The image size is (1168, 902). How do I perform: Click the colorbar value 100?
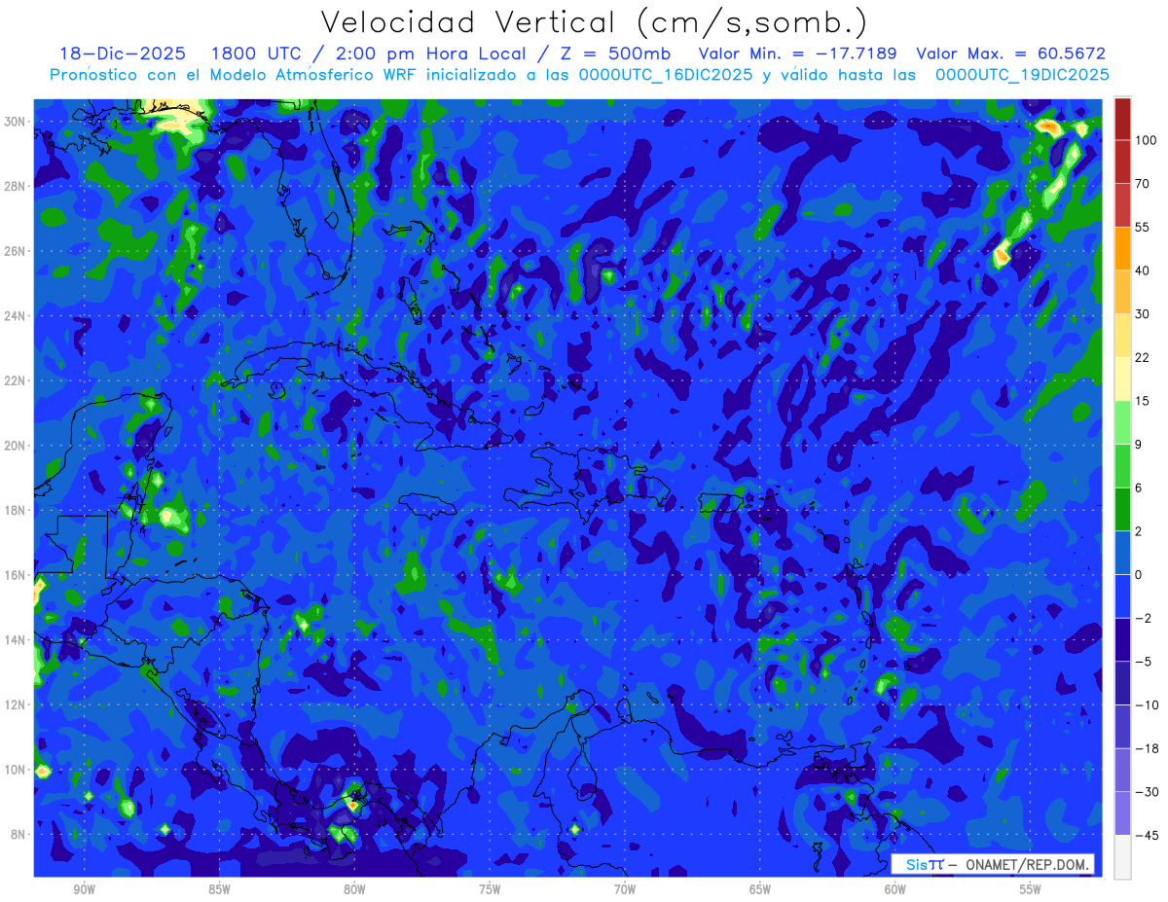[x=1146, y=140]
